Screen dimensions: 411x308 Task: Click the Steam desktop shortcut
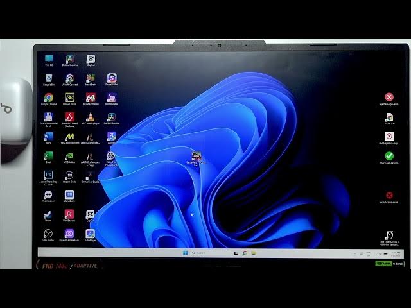coord(48,216)
